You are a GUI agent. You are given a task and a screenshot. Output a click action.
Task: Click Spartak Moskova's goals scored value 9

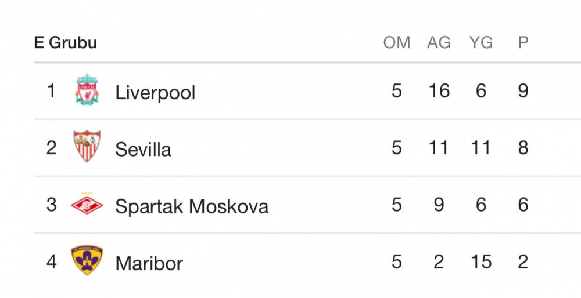click(439, 205)
